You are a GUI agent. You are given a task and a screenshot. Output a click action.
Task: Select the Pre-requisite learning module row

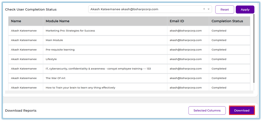(60, 50)
